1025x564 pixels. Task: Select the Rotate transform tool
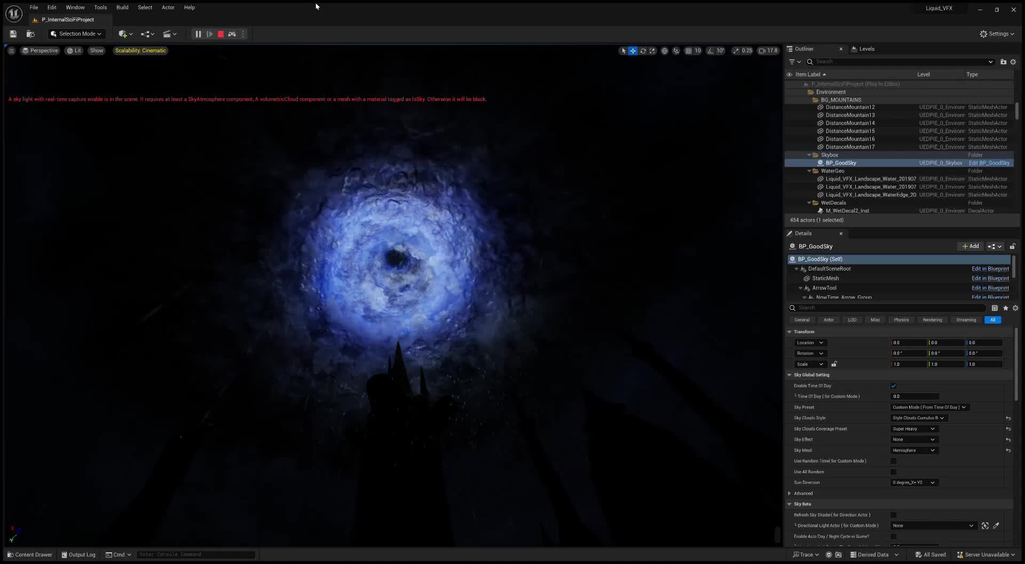point(643,51)
